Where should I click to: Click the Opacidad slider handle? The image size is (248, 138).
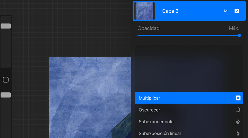[x=239, y=35]
